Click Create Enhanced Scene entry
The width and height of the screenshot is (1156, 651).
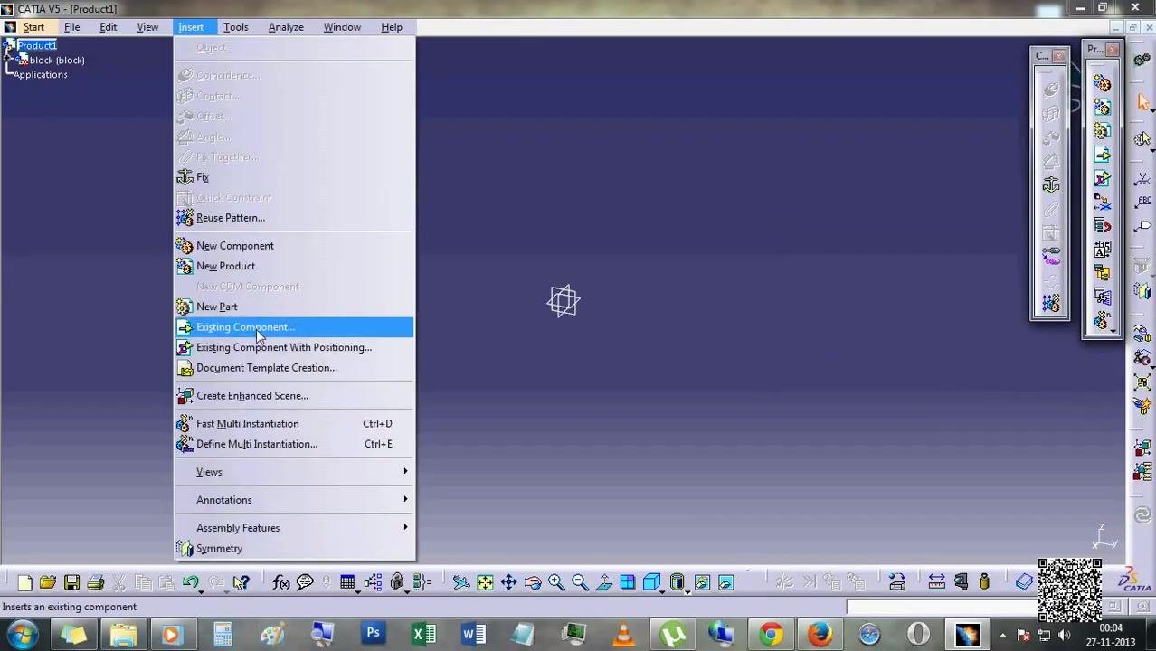point(294,396)
